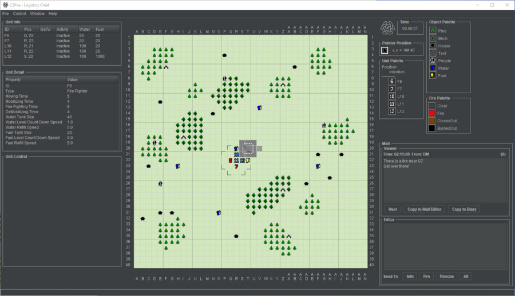515x296 pixels.
Task: Choose the Tent object icon
Action: pyautogui.click(x=433, y=53)
